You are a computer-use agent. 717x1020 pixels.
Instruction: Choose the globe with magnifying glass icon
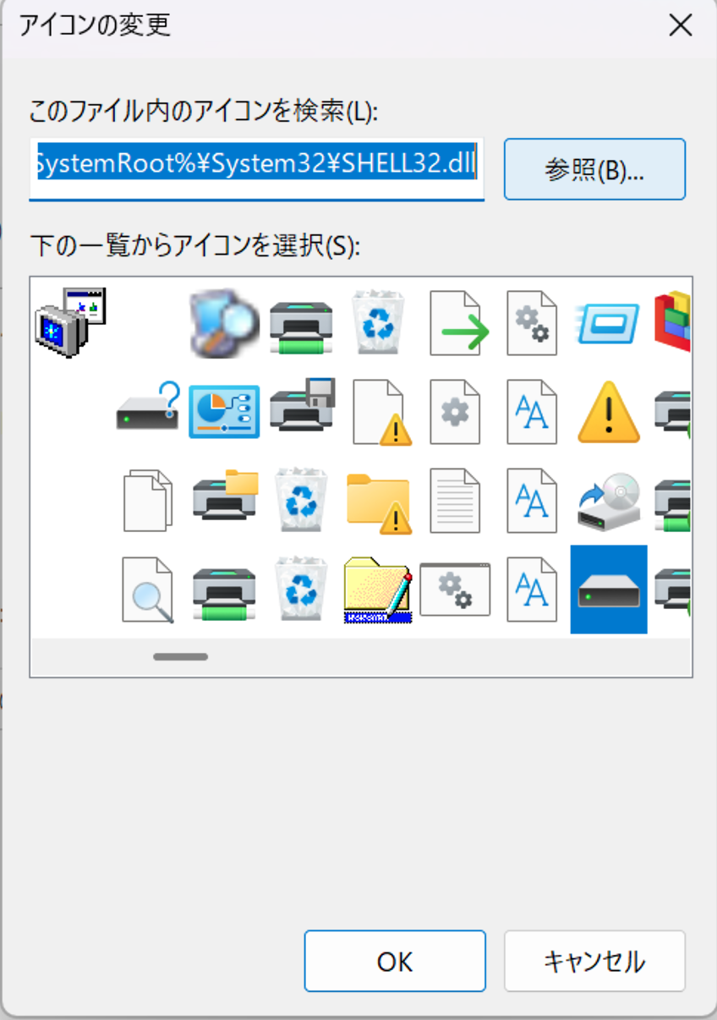tap(222, 323)
